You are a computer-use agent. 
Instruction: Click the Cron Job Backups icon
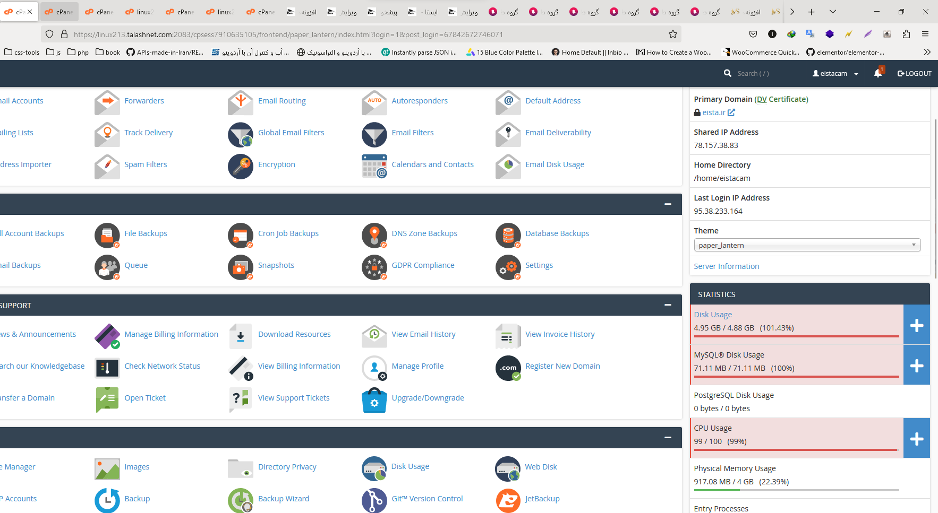tap(241, 236)
